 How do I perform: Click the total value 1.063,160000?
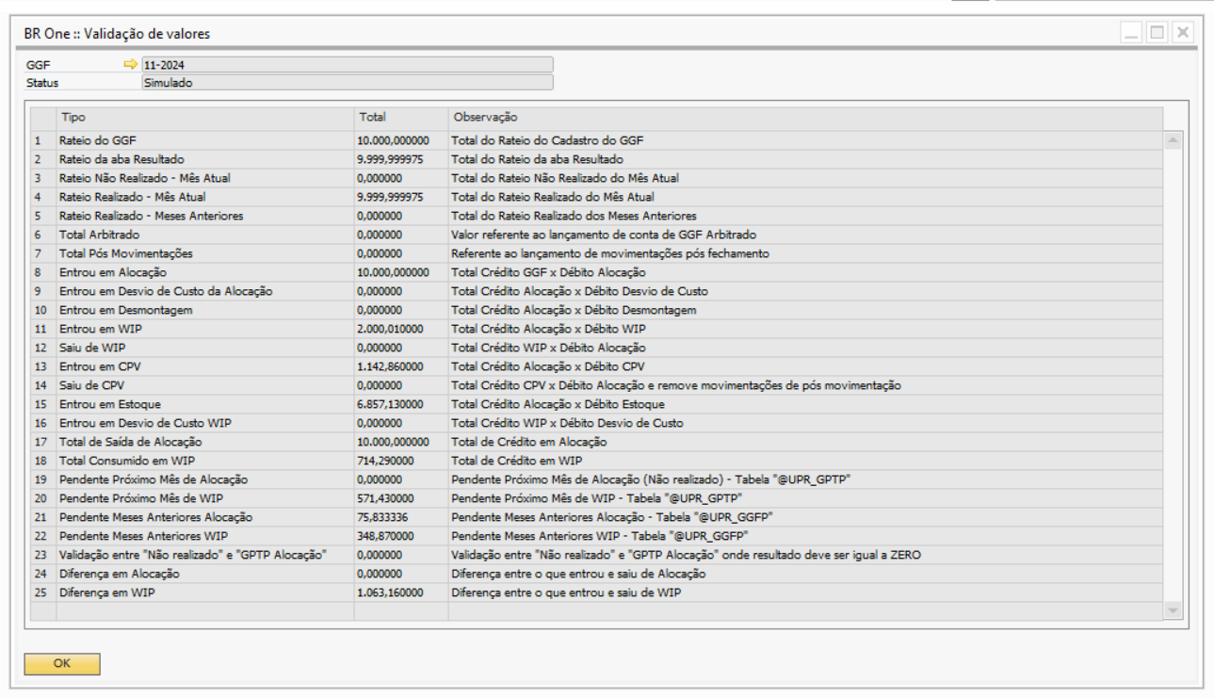pos(401,592)
